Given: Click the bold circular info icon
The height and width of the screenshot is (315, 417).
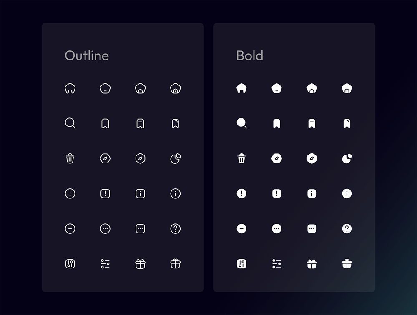Looking at the screenshot, I should pos(347,193).
